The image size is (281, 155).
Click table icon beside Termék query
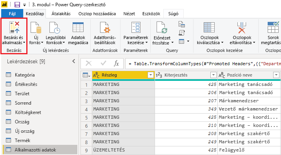click(8, 141)
